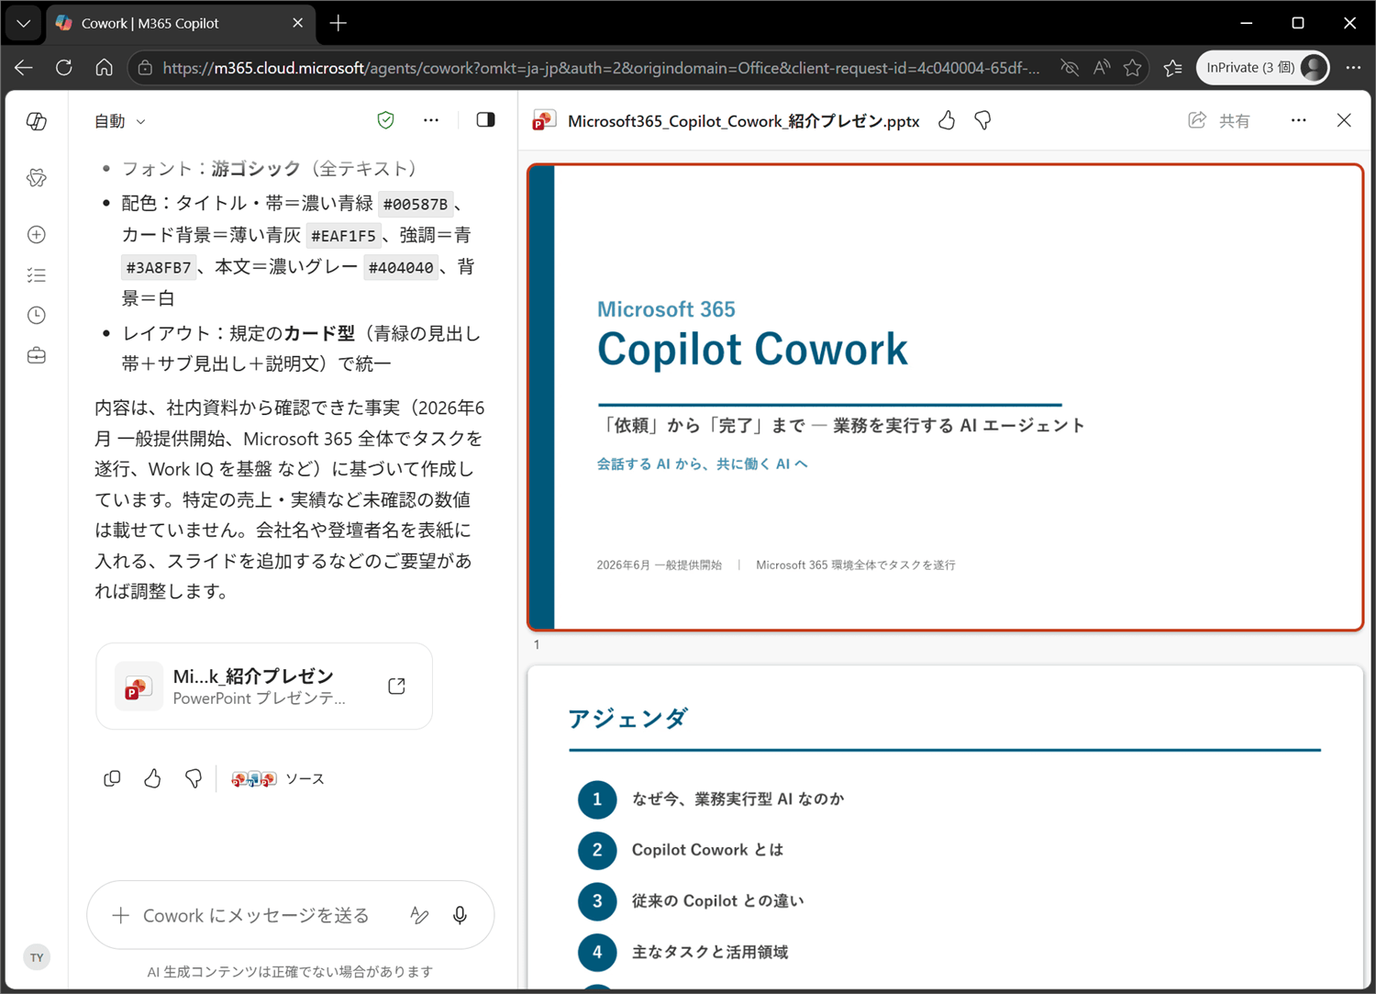Select the アジェンダ slide thumbnail
This screenshot has width=1376, height=994.
pyautogui.click(x=946, y=828)
